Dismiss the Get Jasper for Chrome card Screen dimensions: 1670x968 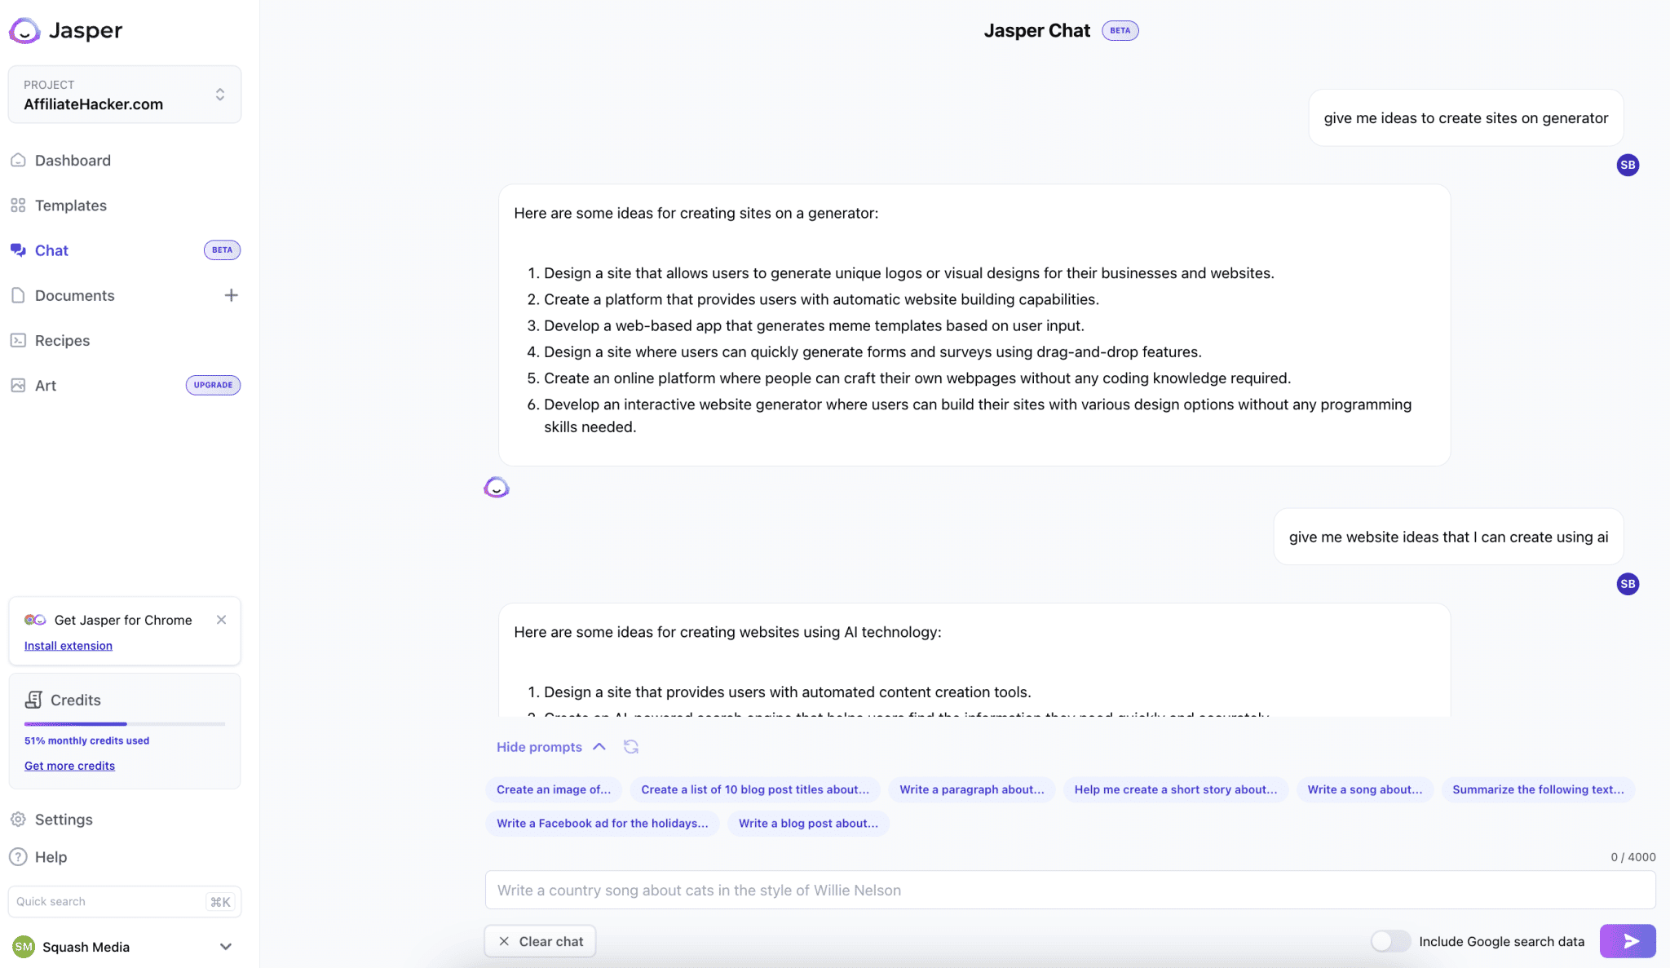pos(222,620)
